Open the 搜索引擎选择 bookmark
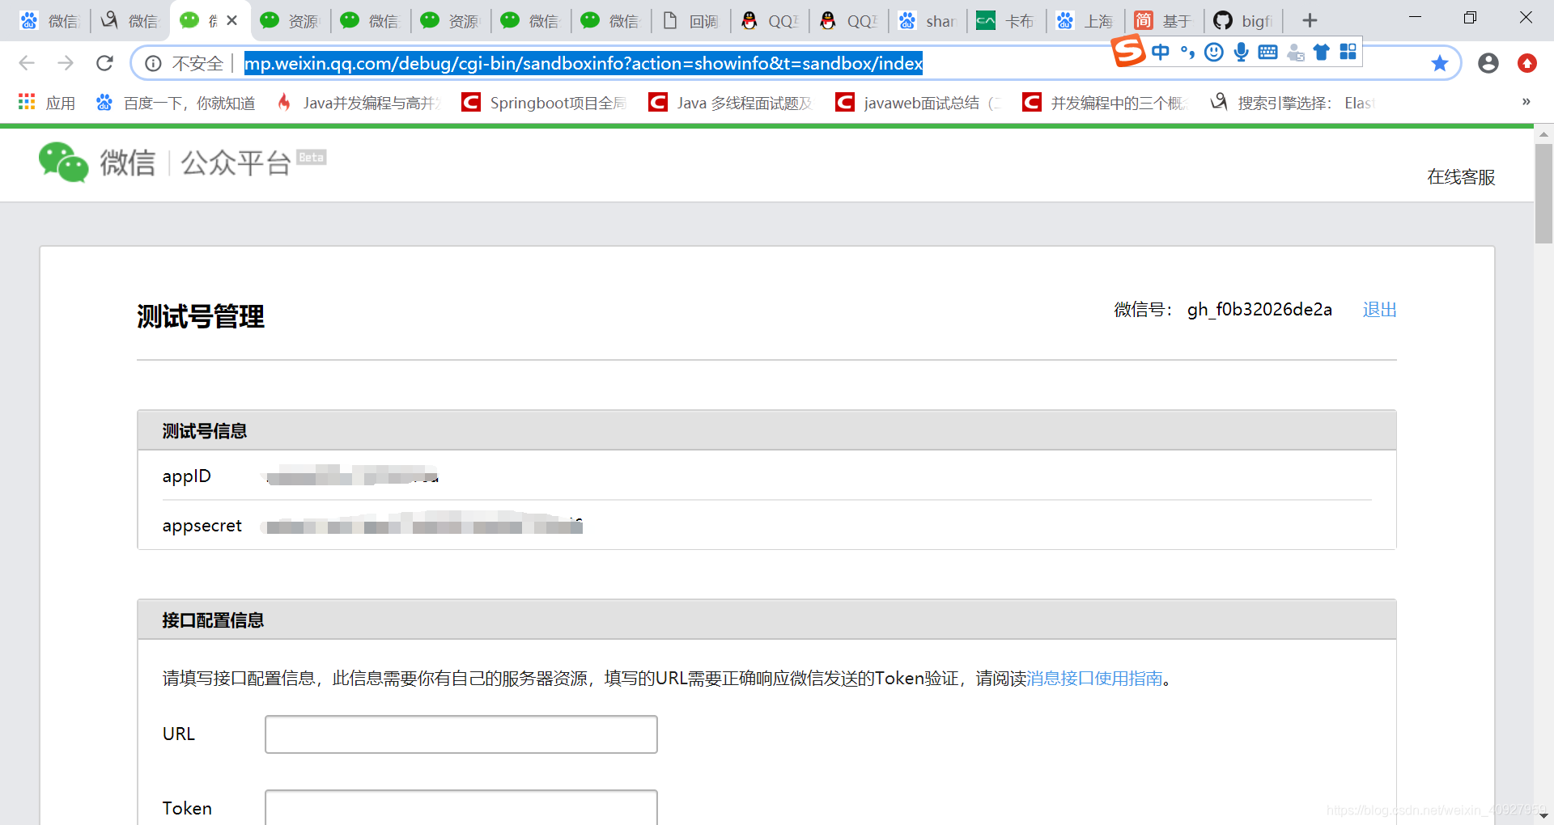The image size is (1554, 825). click(1293, 103)
